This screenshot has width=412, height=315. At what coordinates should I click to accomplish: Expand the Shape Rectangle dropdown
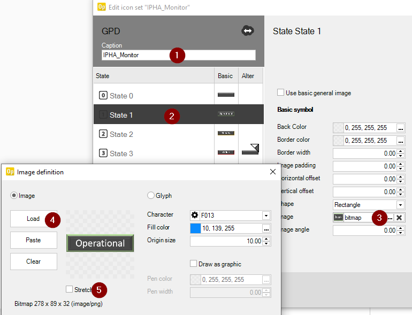click(400, 205)
